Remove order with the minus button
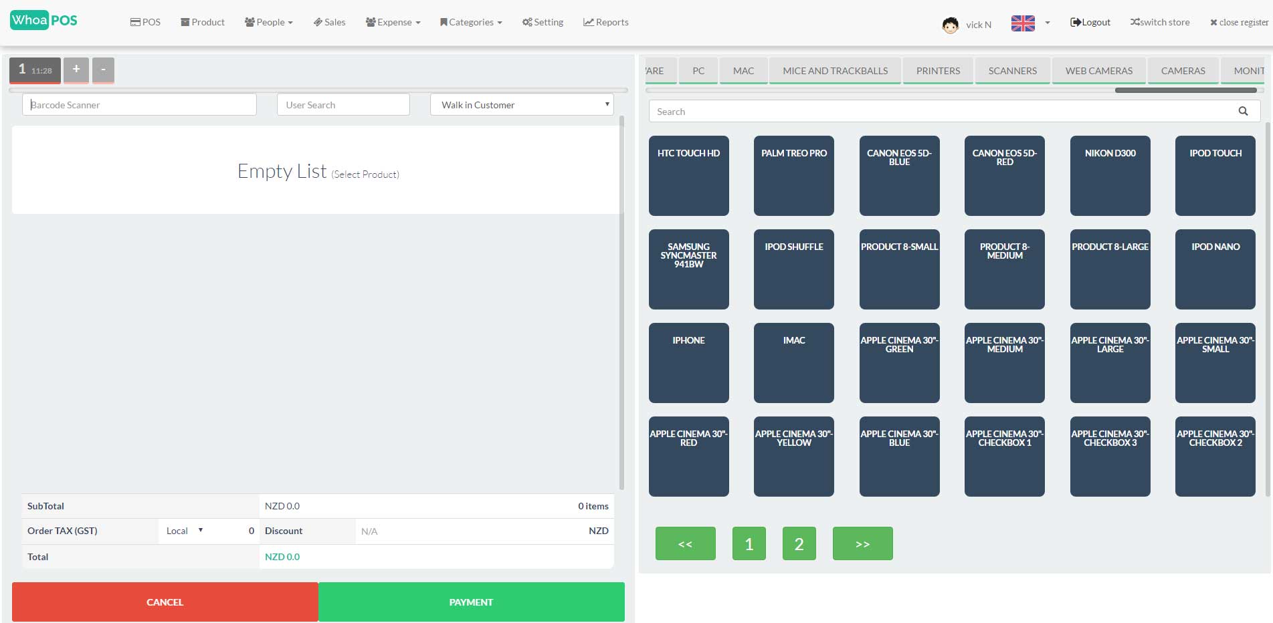Image resolution: width=1273 pixels, height=623 pixels. pos(103,70)
